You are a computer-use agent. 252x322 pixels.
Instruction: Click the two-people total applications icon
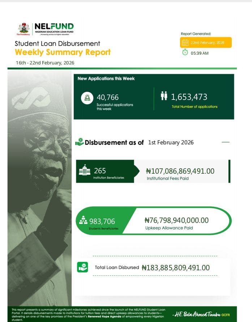(x=164, y=96)
